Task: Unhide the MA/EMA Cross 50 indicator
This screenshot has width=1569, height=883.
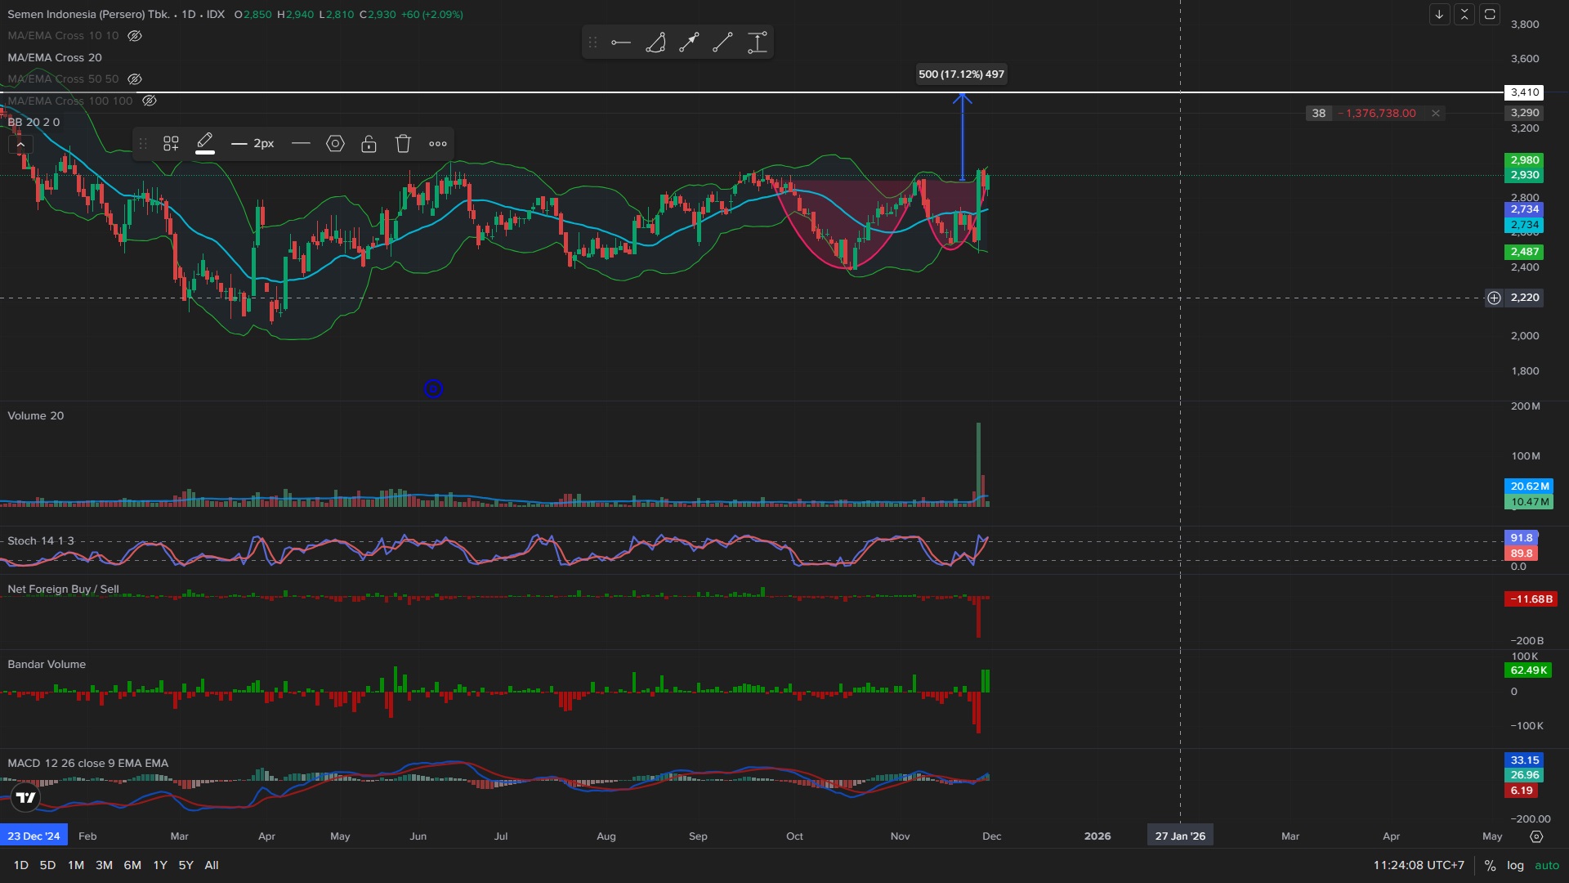Action: tap(135, 79)
